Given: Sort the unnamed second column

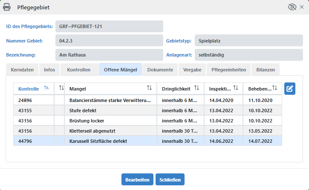Looking at the screenshot, I should click(x=61, y=88).
